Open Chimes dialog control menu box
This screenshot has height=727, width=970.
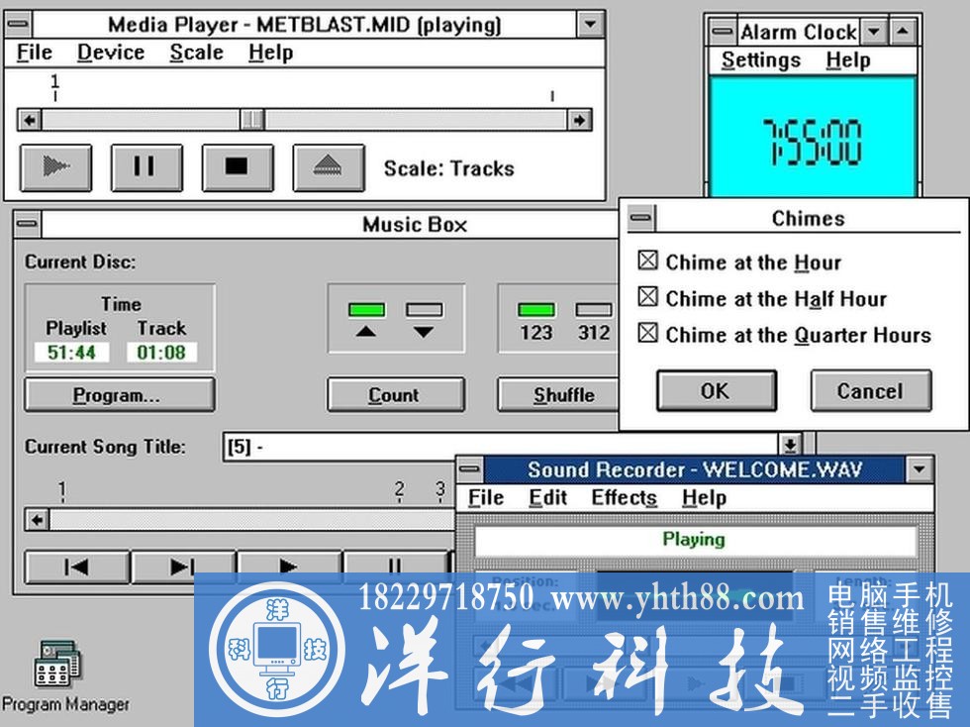[x=641, y=218]
